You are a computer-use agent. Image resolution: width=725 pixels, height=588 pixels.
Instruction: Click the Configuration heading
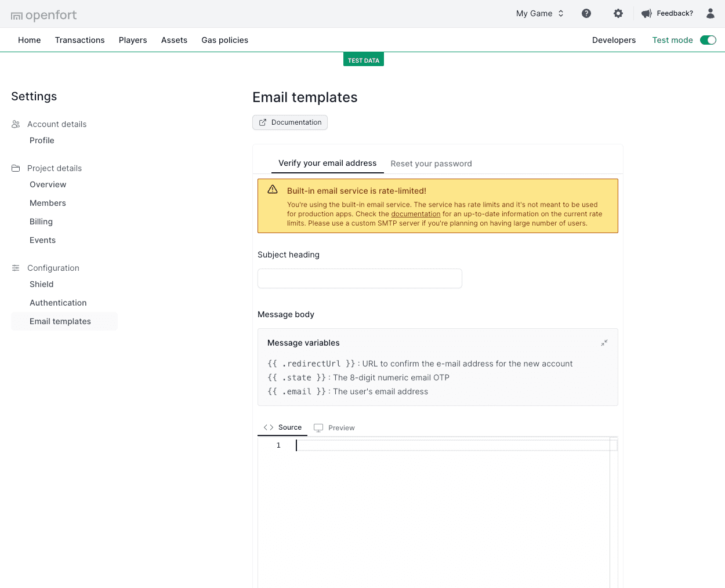pyautogui.click(x=53, y=268)
